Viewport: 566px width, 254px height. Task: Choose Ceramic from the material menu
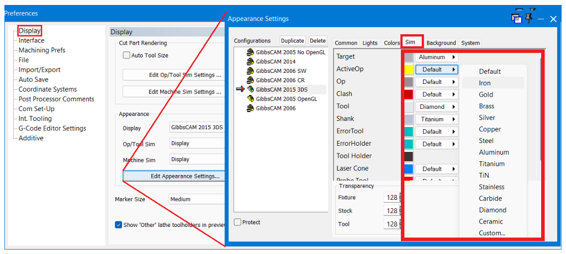[493, 221]
